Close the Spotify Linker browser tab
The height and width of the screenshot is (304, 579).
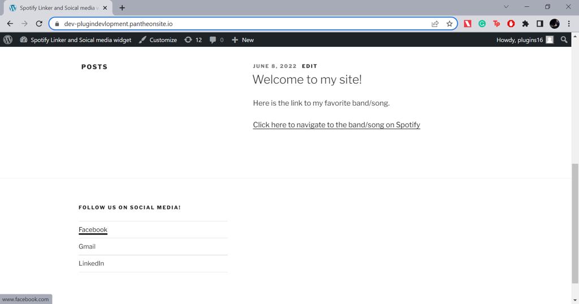point(105,8)
